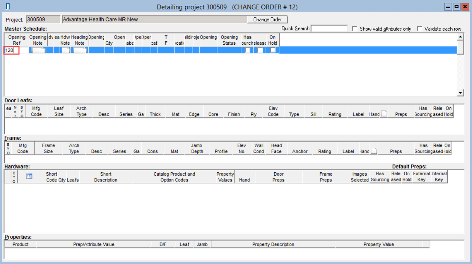Click the Product column header in Properties

[x=21, y=244]
